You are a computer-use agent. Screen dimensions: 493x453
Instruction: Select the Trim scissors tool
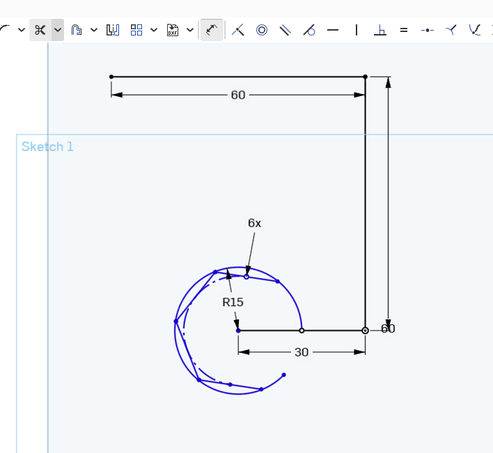click(40, 30)
